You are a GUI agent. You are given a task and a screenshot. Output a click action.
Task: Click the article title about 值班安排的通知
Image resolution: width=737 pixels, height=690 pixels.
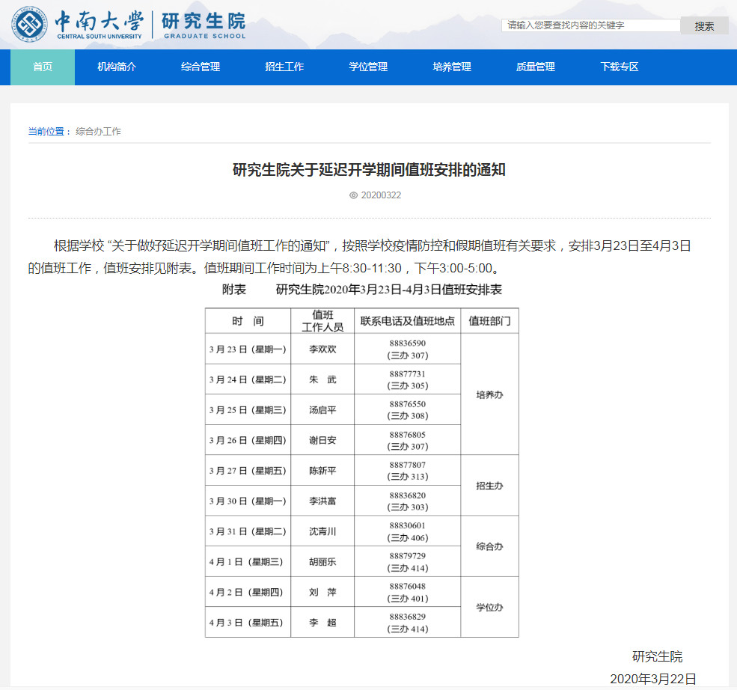click(x=369, y=170)
